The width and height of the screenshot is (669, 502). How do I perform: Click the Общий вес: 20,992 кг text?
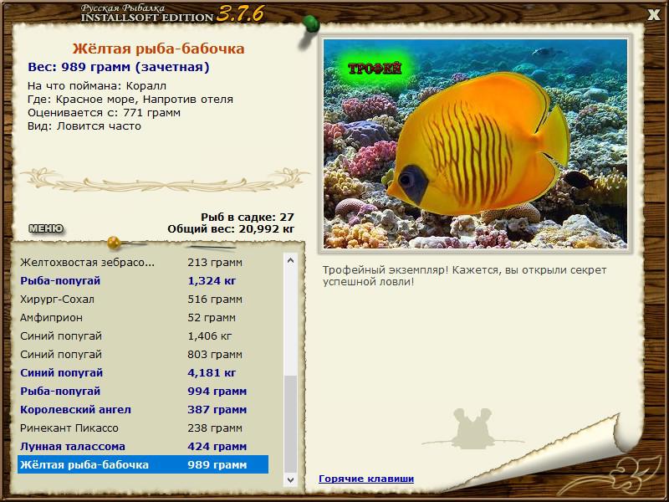click(x=231, y=228)
